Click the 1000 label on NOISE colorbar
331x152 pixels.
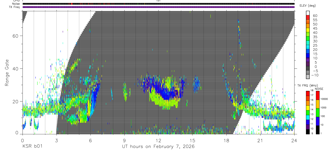324,108
